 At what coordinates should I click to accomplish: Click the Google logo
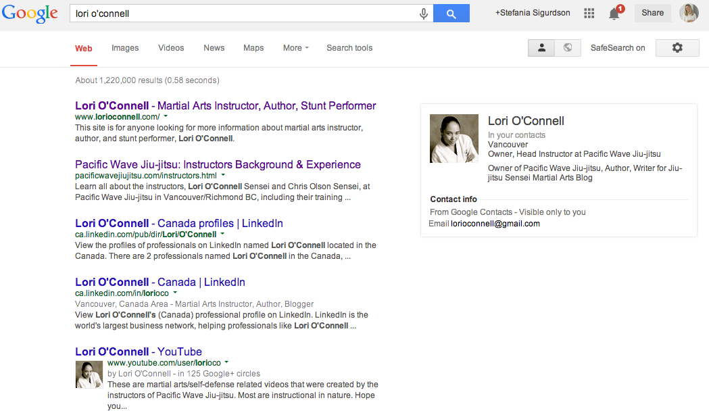[30, 13]
